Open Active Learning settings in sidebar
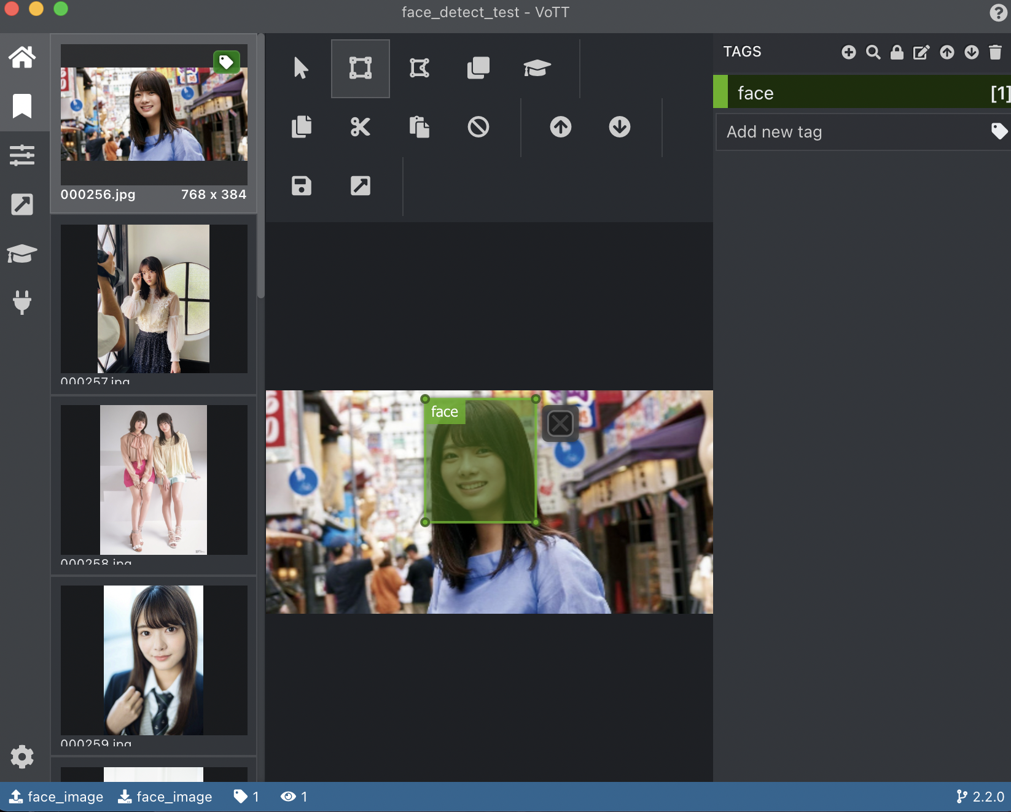 [22, 253]
